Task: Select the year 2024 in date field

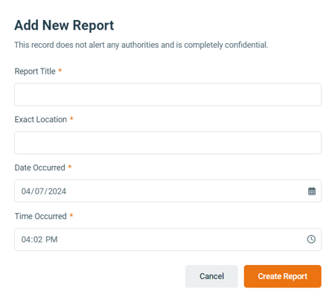Action: pos(57,191)
